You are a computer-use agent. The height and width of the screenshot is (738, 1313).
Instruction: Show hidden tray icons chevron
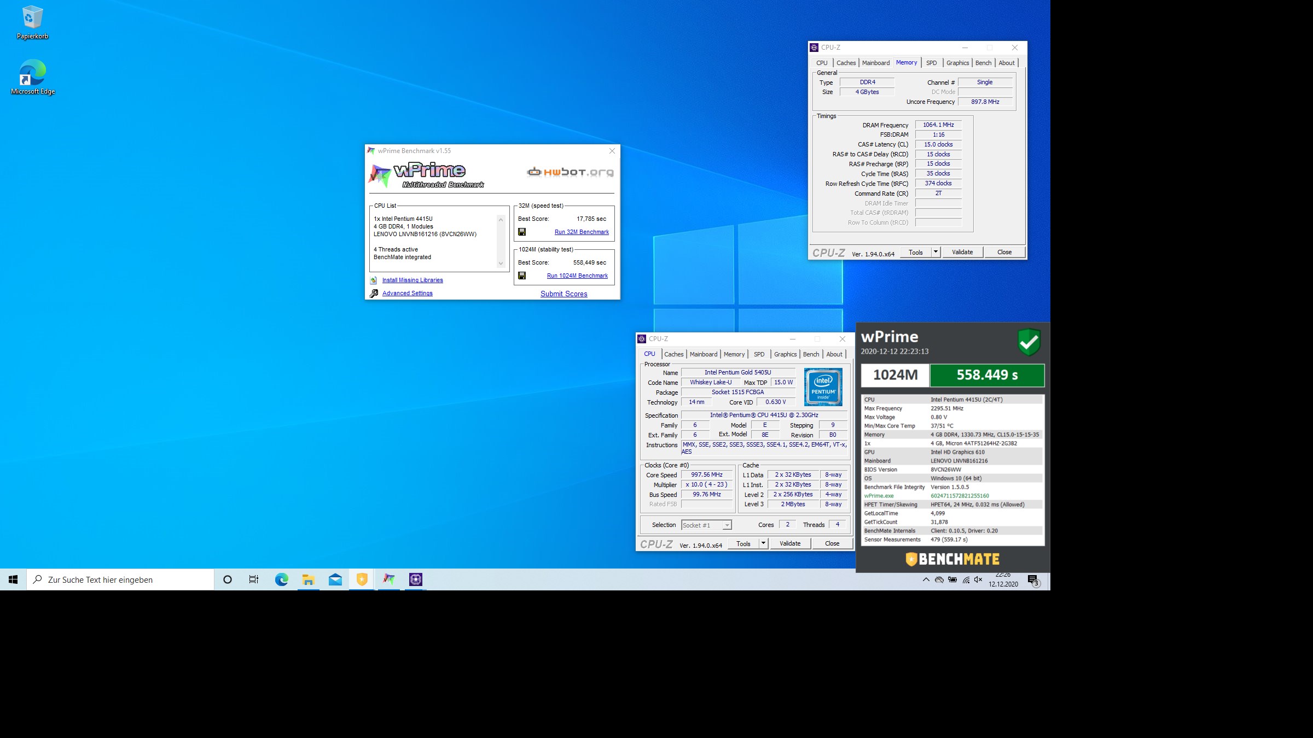pyautogui.click(x=926, y=579)
